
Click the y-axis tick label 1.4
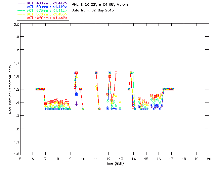click(16, 102)
